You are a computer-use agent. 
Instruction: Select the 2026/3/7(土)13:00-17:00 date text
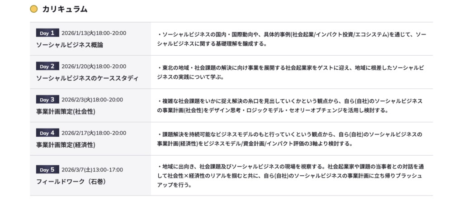coord(92,170)
